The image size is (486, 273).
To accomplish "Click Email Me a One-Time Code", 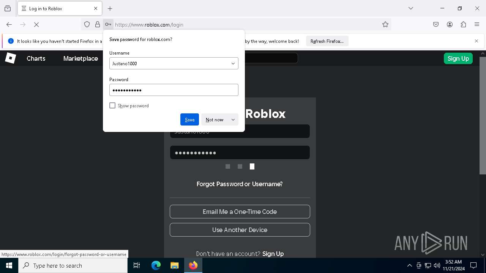I will 240,212.
